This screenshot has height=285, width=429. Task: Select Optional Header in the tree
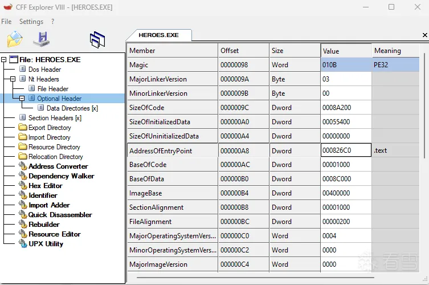click(59, 98)
